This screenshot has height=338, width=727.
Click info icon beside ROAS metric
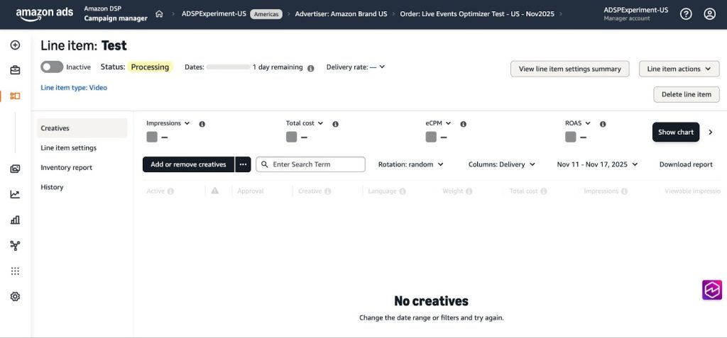603,124
